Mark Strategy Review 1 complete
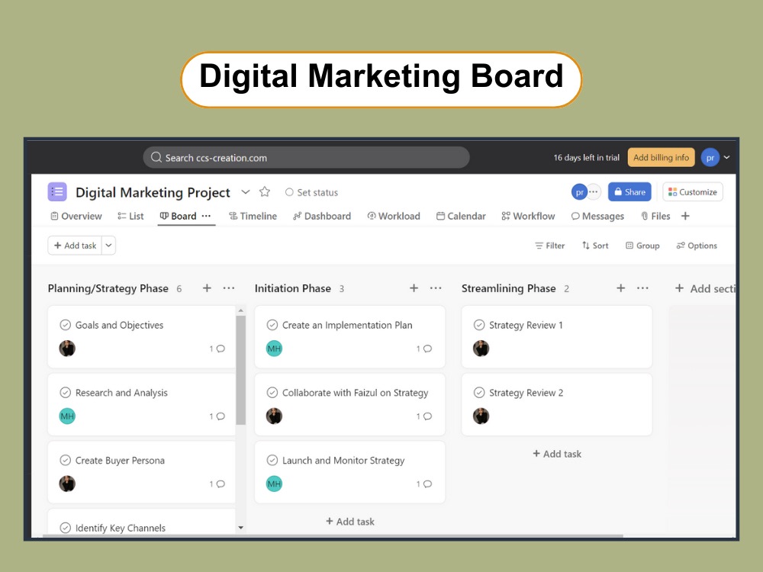763x572 pixels. (x=479, y=325)
